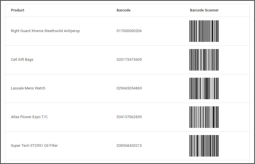The width and height of the screenshot is (255, 164).
Task: Click barcode number 038568420213
Action: (x=129, y=145)
